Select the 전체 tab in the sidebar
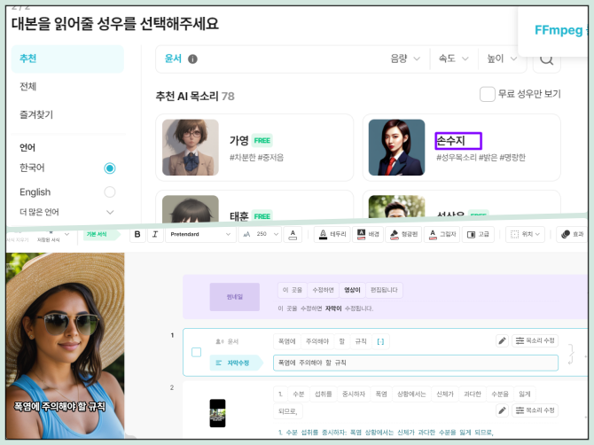 coord(28,87)
